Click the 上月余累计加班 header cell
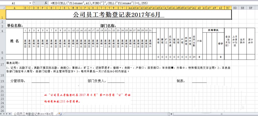Image resolution: width=258 pixels, height=116 pixels. (x=235, y=41)
